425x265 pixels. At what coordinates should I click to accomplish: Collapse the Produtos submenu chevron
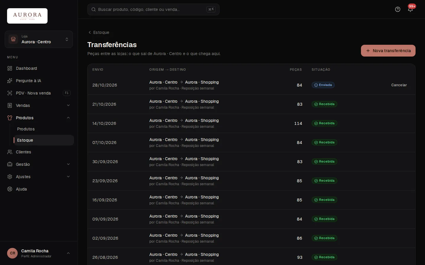tap(68, 118)
